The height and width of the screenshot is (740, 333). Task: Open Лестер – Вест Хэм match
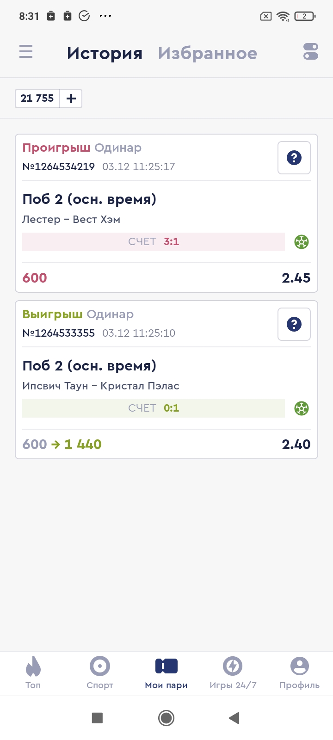coord(71,220)
